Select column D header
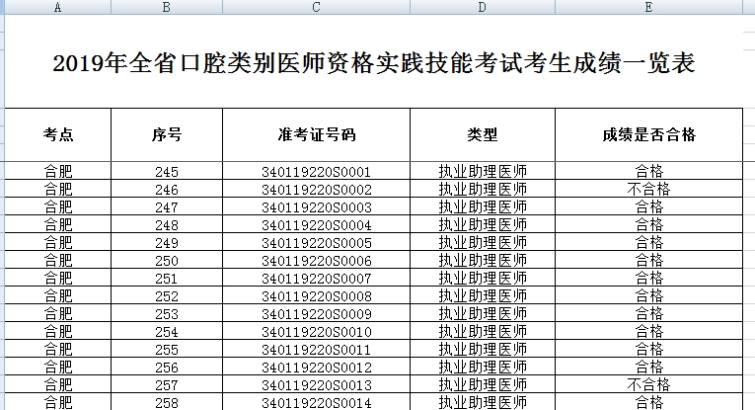Viewport: 755px width, 410px height. click(x=483, y=8)
